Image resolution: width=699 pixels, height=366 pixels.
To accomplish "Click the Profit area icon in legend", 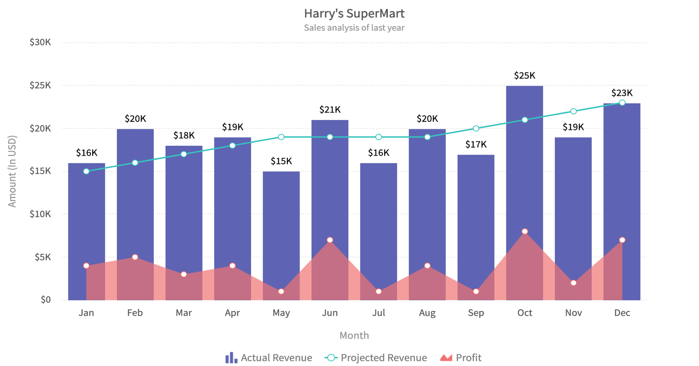I will pos(446,358).
